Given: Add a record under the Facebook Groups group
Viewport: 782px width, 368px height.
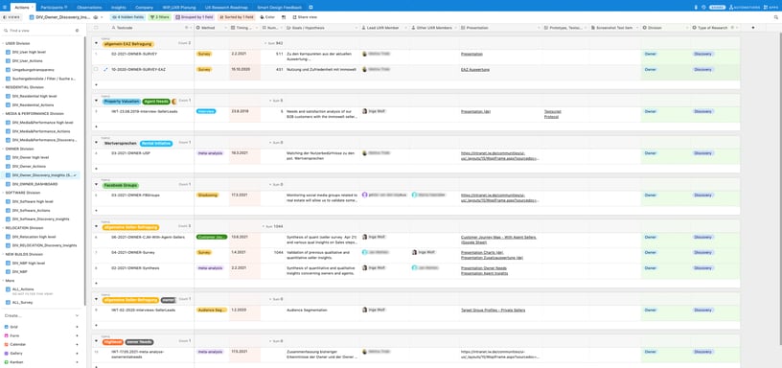Looking at the screenshot, I should (96, 210).
